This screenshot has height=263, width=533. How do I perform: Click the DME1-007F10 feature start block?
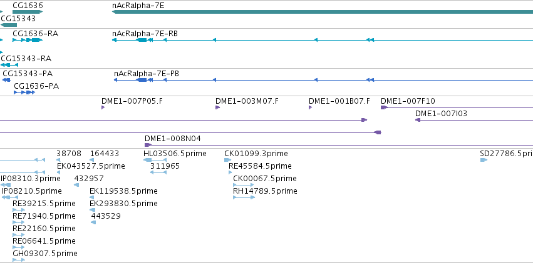(384, 107)
